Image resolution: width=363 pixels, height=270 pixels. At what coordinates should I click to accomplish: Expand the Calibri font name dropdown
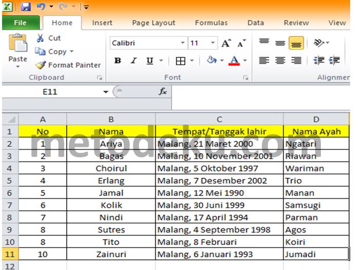183,43
